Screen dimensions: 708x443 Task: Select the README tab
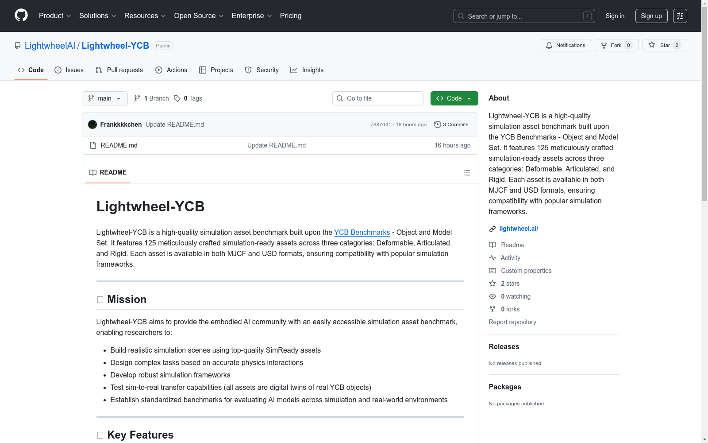pos(108,172)
